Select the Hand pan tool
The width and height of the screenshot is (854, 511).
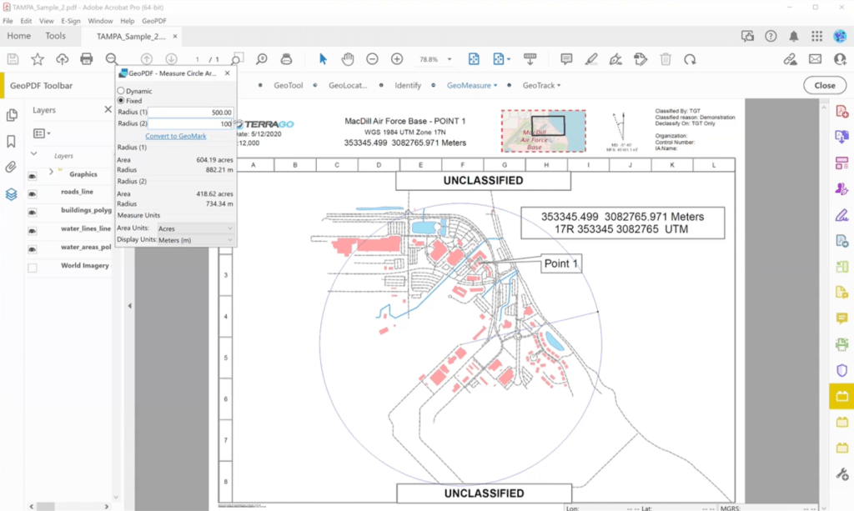pos(348,59)
